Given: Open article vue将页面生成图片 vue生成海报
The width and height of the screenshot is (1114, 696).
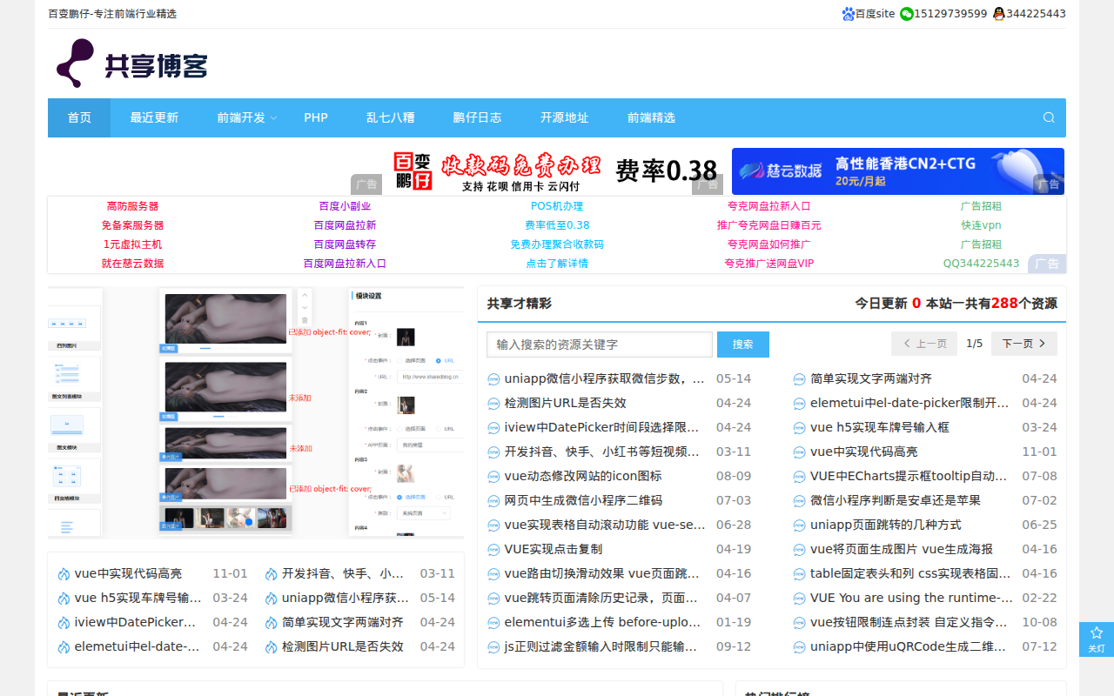Looking at the screenshot, I should (902, 550).
